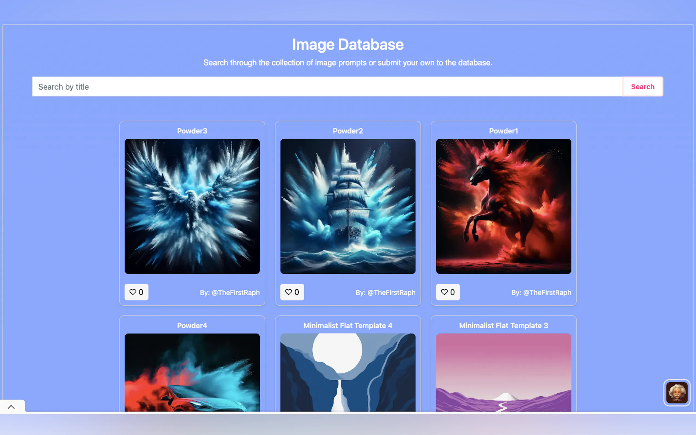
Task: Click the Search button
Action: pyautogui.click(x=643, y=87)
